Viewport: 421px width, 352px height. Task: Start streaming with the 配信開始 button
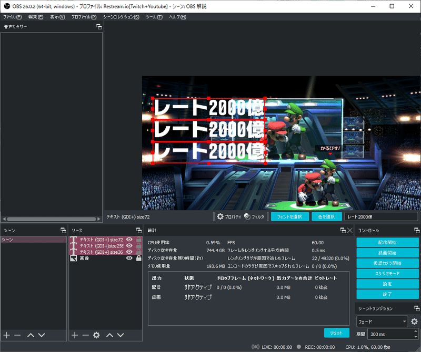387,242
